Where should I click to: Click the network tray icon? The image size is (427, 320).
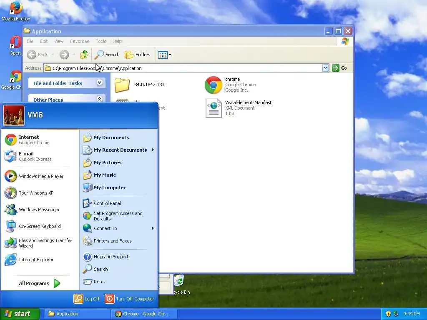396,314
